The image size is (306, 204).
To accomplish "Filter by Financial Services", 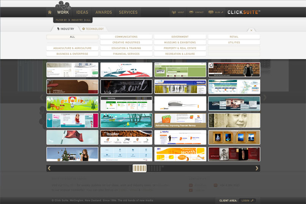I will click(x=126, y=54).
